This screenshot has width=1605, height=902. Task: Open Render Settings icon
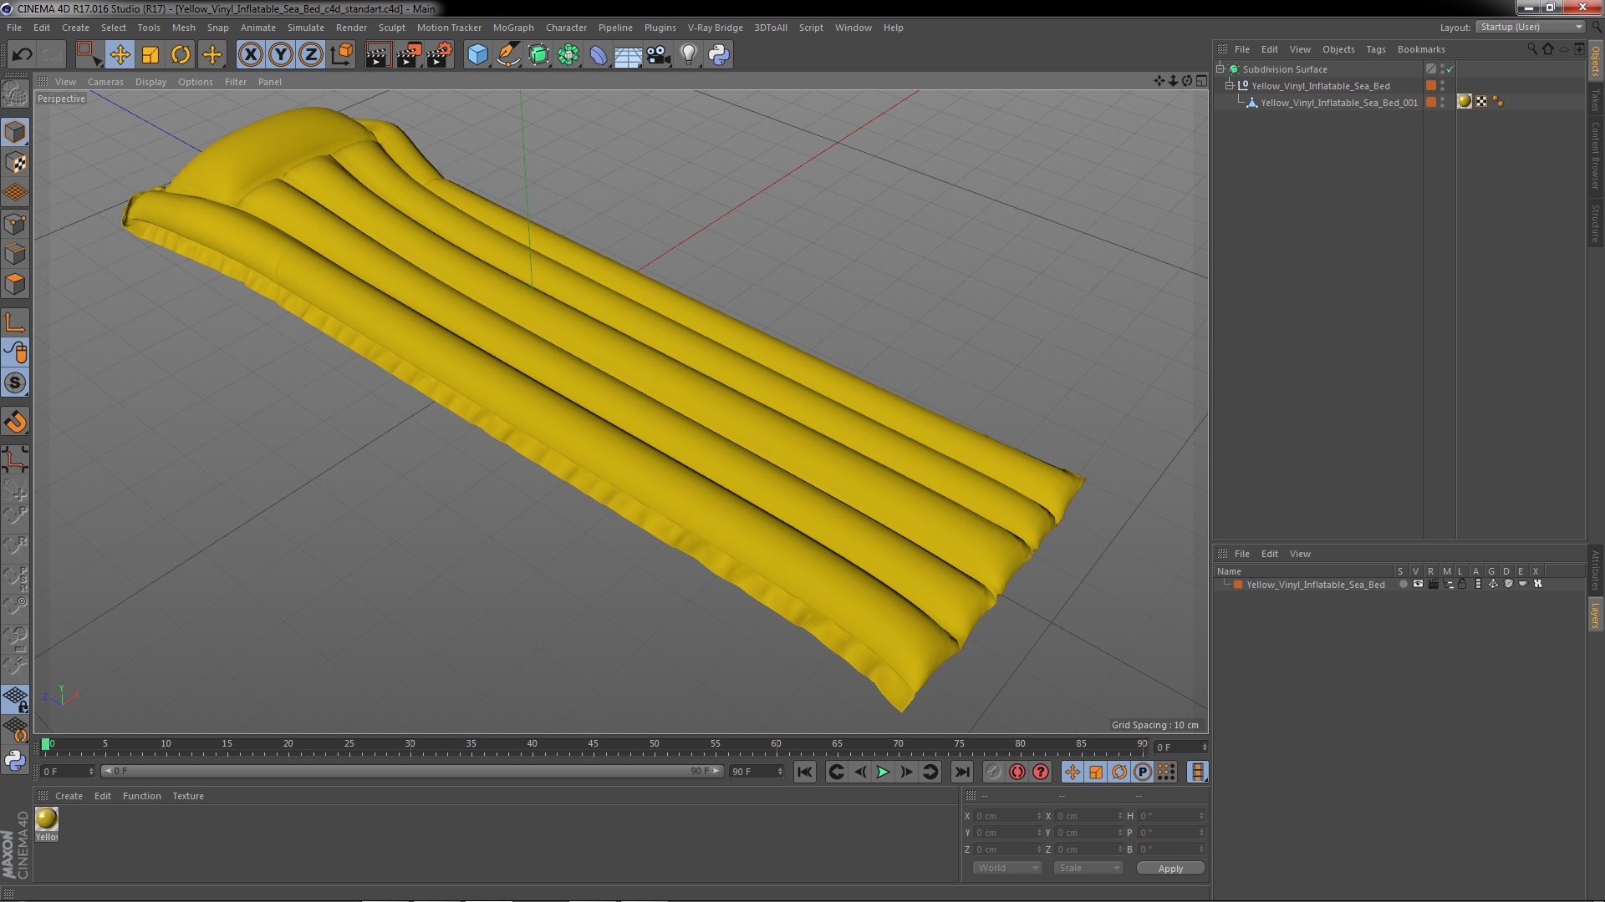coord(440,55)
